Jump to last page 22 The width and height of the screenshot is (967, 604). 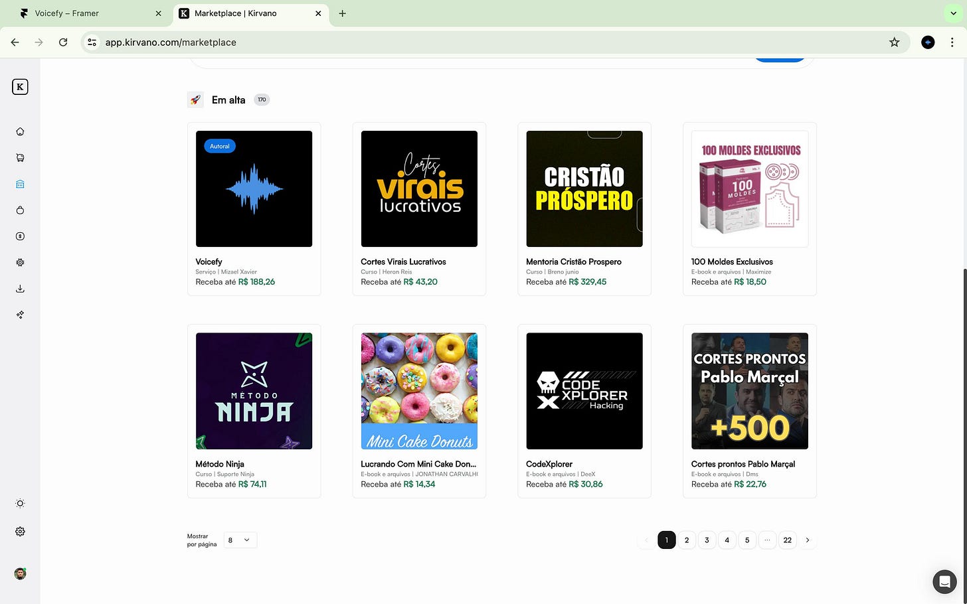787,540
